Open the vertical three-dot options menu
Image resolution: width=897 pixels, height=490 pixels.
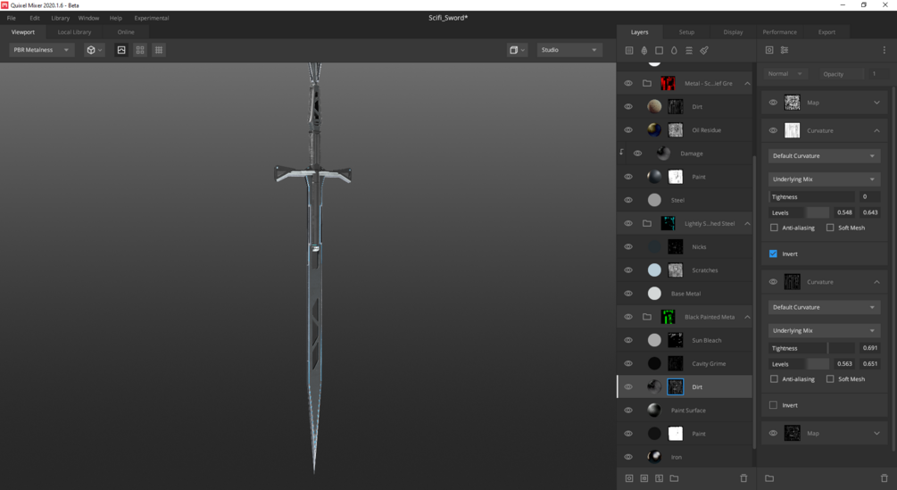pos(884,50)
